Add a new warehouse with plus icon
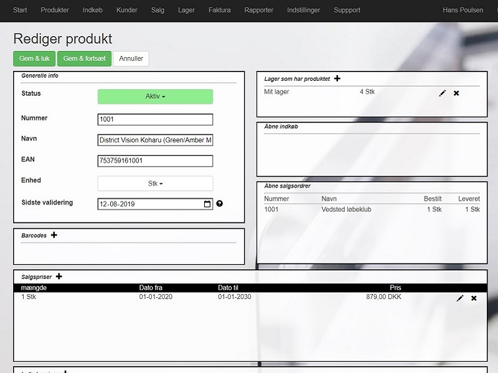Screen dimensions: 498x373 click(x=337, y=78)
